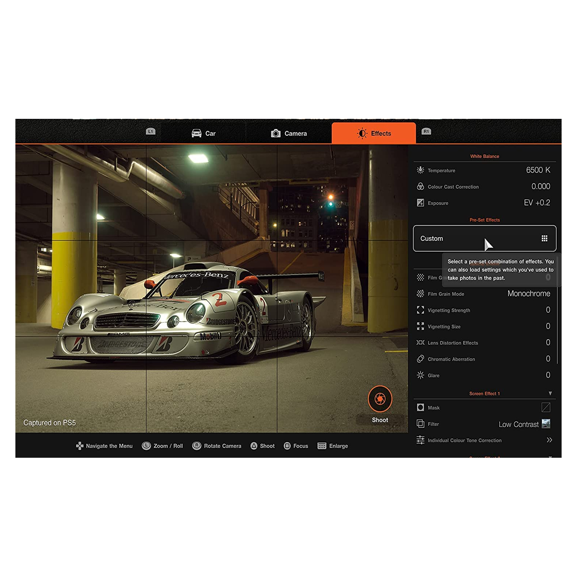Screen dimensions: 577x577
Task: Click the Navigate the Menu d-pad icon
Action: (80, 446)
